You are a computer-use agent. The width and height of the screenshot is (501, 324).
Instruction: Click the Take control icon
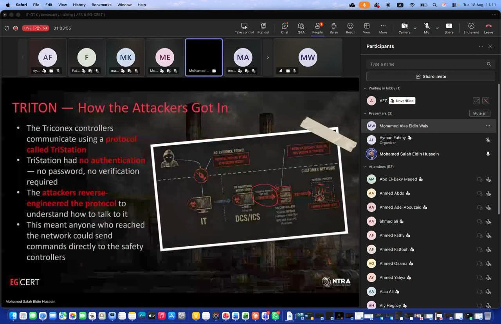[244, 28]
